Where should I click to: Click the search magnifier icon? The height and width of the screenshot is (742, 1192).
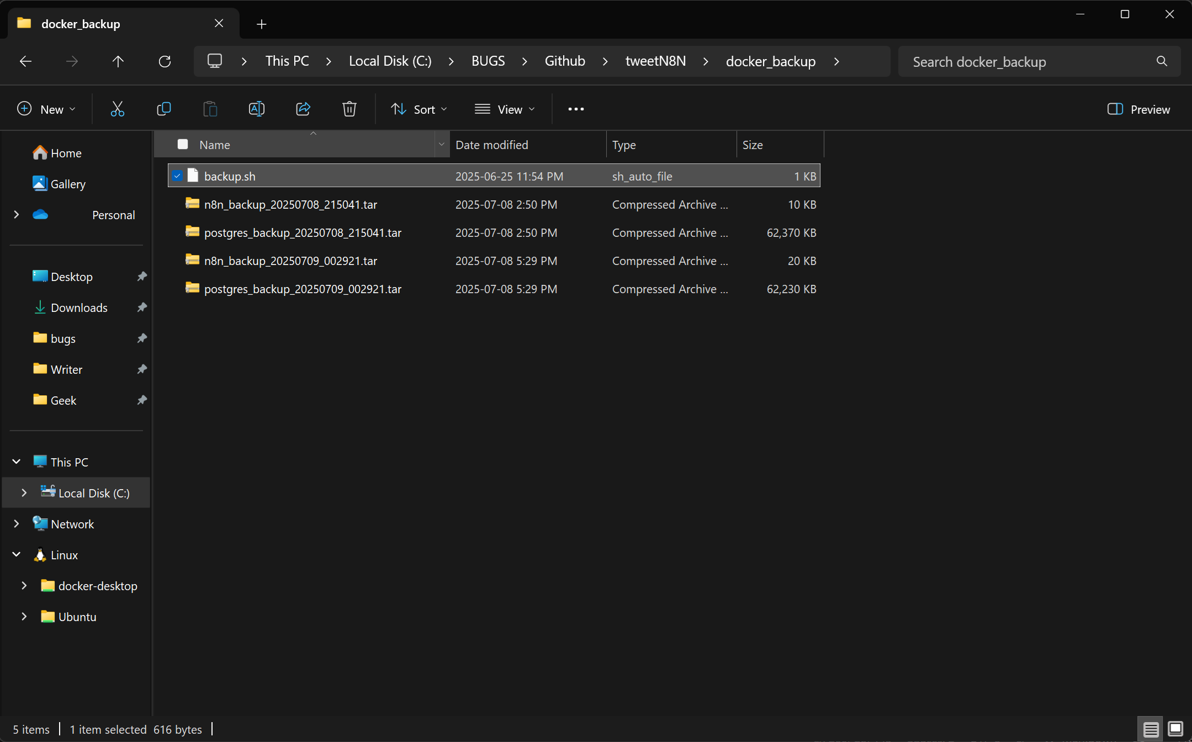click(1162, 61)
